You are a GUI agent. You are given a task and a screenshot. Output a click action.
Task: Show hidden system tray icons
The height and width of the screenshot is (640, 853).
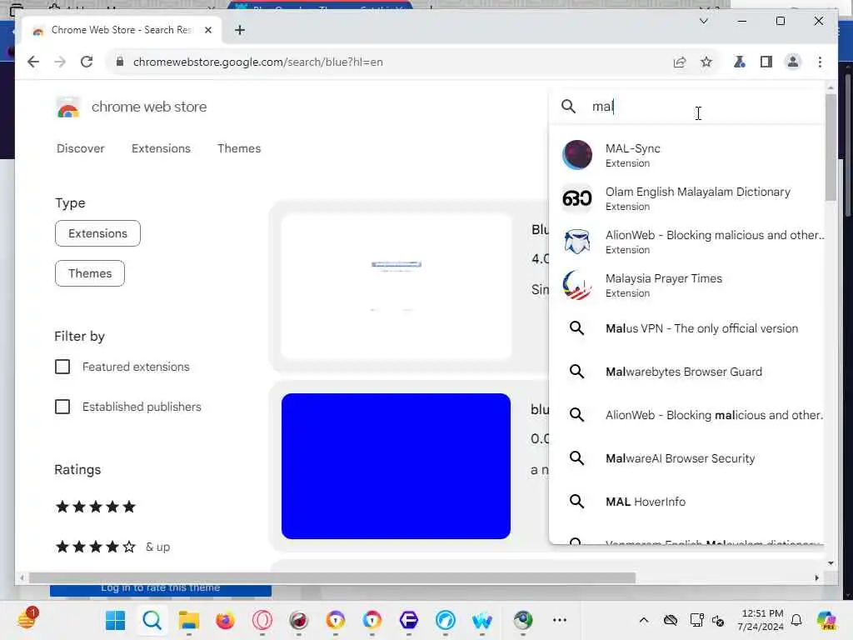[644, 620]
